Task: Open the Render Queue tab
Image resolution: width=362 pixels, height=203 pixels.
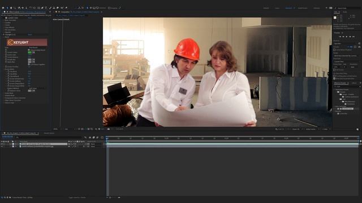Action: (x=49, y=133)
